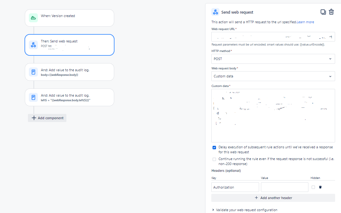
Task: Open the Web request body dropdown
Action: (273, 76)
